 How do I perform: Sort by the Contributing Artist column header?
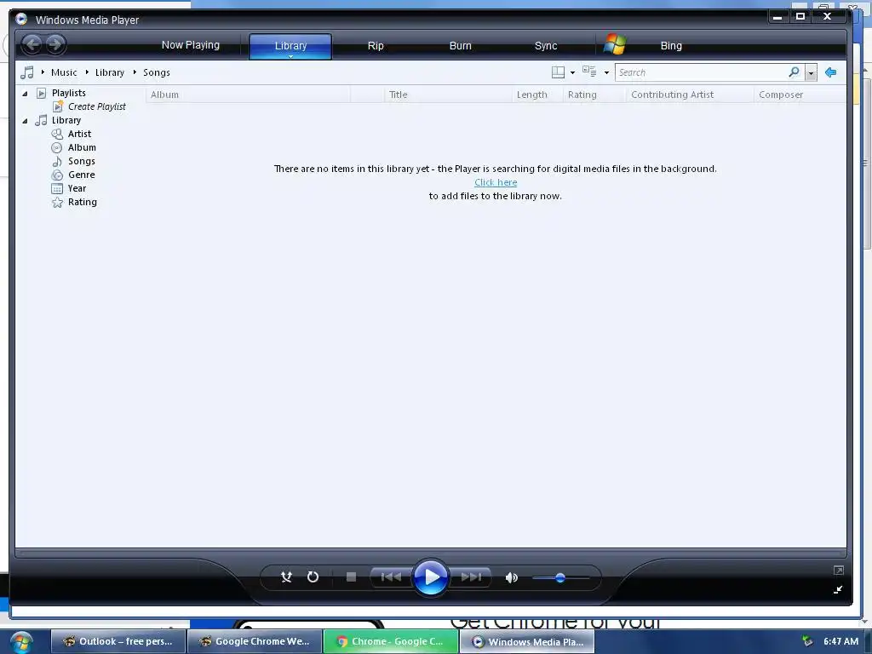(x=690, y=95)
